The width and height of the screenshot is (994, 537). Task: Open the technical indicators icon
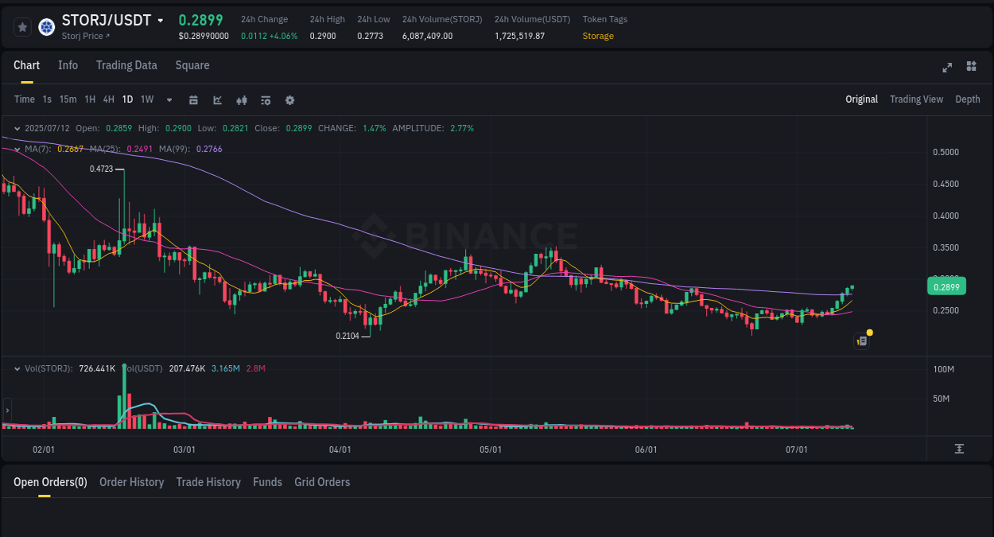(x=265, y=99)
